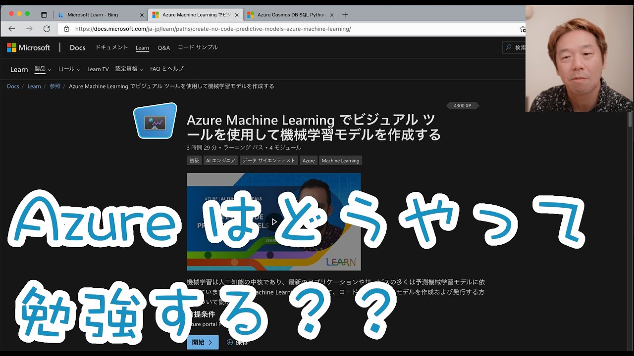Click the Microsoft logo
The image size is (634, 356).
click(29, 47)
